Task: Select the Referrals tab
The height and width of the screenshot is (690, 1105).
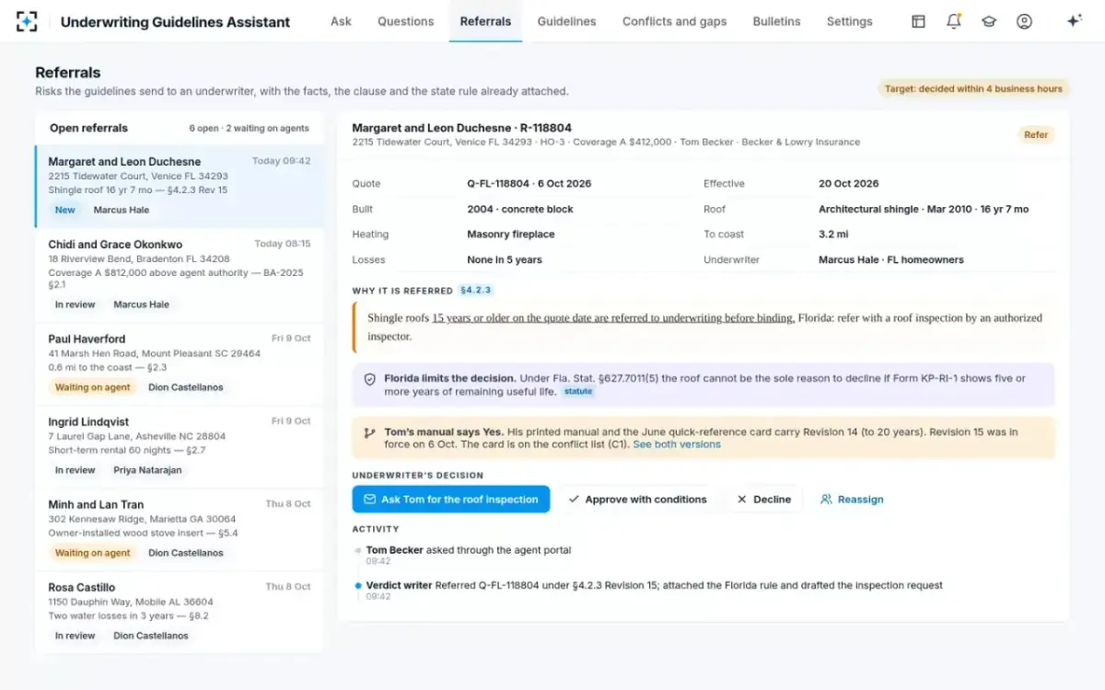Action: coord(485,21)
